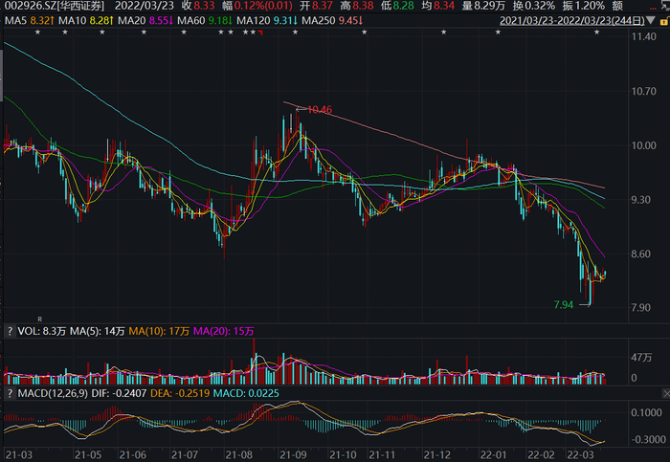
Task: Click the small R marker above VOL panel
Action: 40,319
